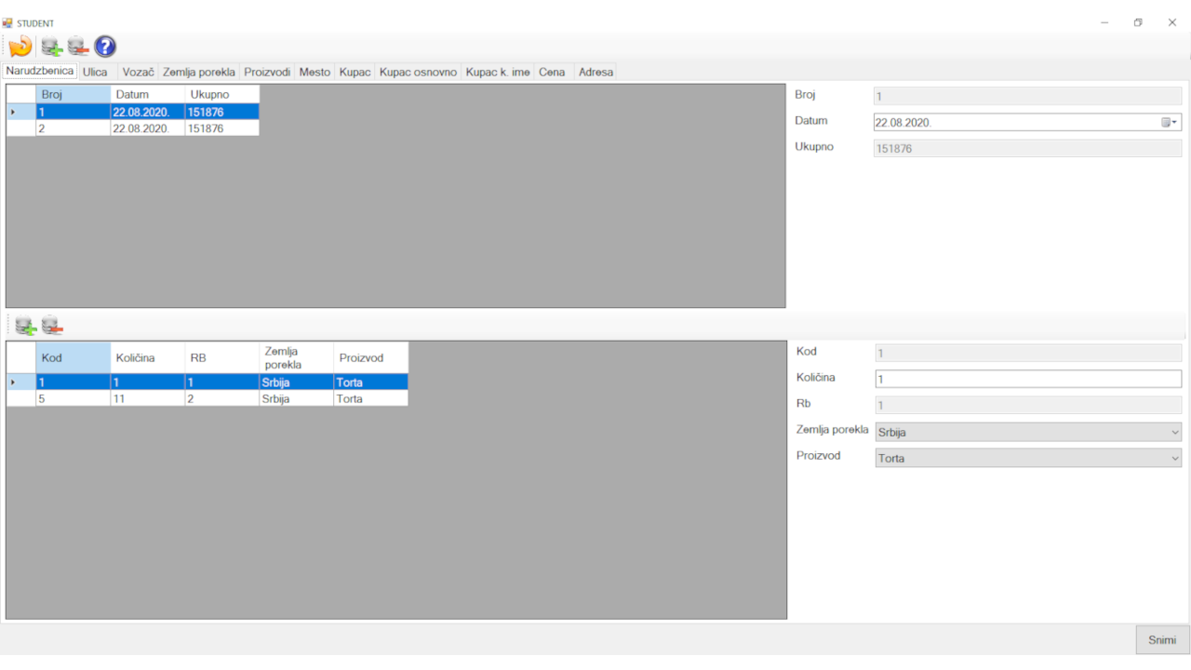Click the Količina input field
Viewport: 1191px width, 670px height.
1028,379
